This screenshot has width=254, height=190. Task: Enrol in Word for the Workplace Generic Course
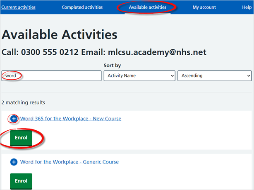(21, 181)
